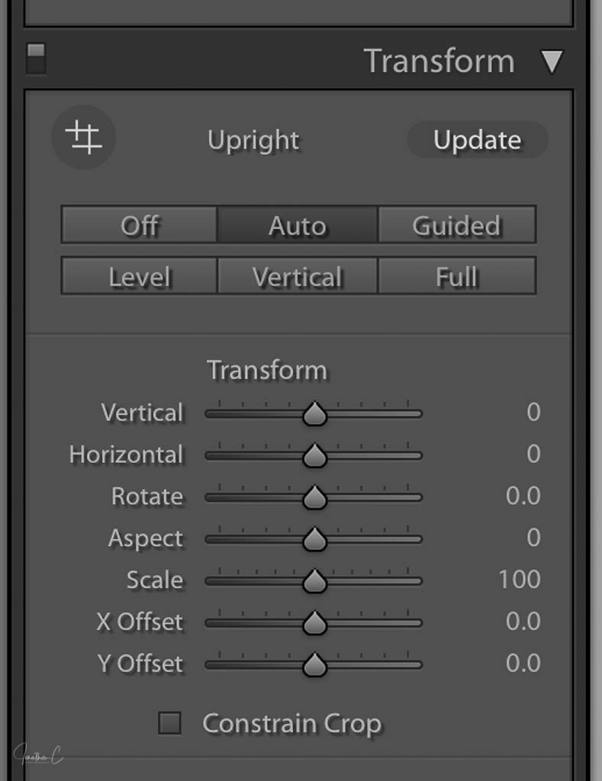Apply Vertical Upright correction
Viewport: 602px width, 781px height.
pos(298,276)
